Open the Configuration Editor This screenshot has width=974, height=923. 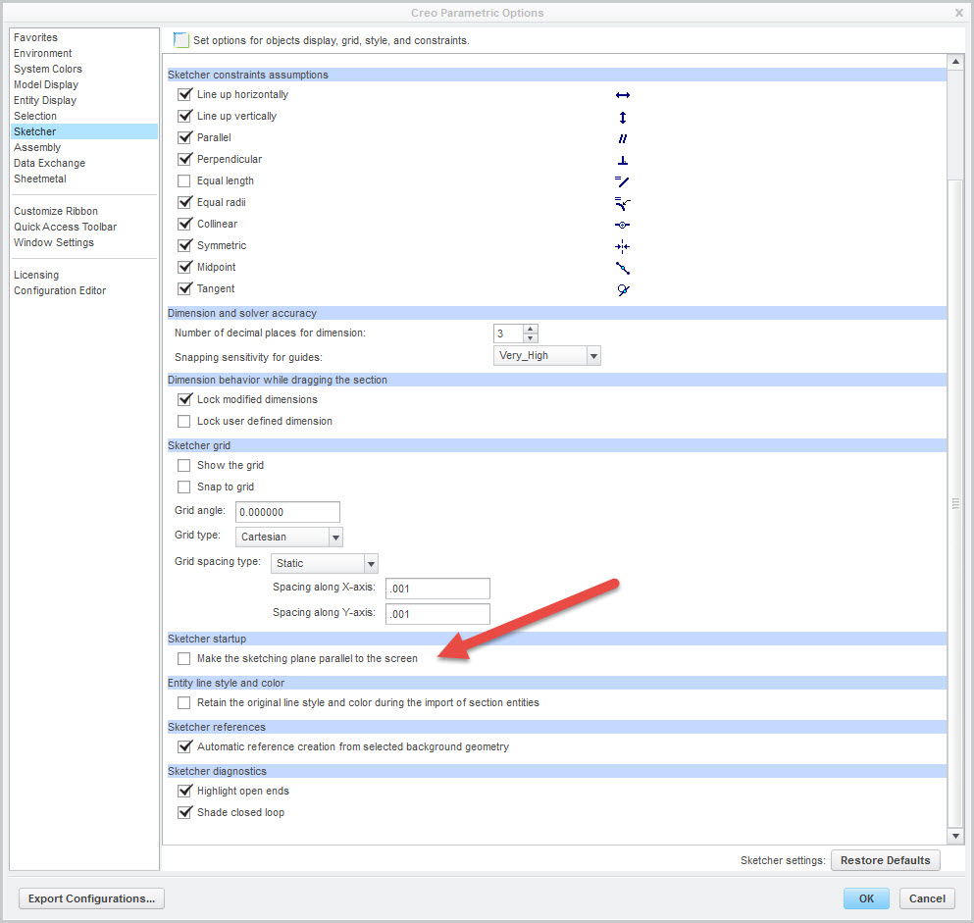(60, 290)
